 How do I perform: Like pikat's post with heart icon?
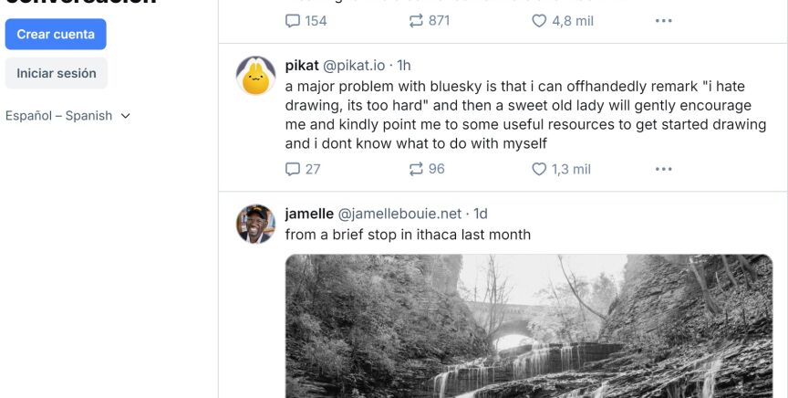coord(539,169)
